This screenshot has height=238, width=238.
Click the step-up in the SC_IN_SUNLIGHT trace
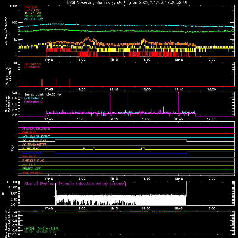pyautogui.click(x=55, y=140)
